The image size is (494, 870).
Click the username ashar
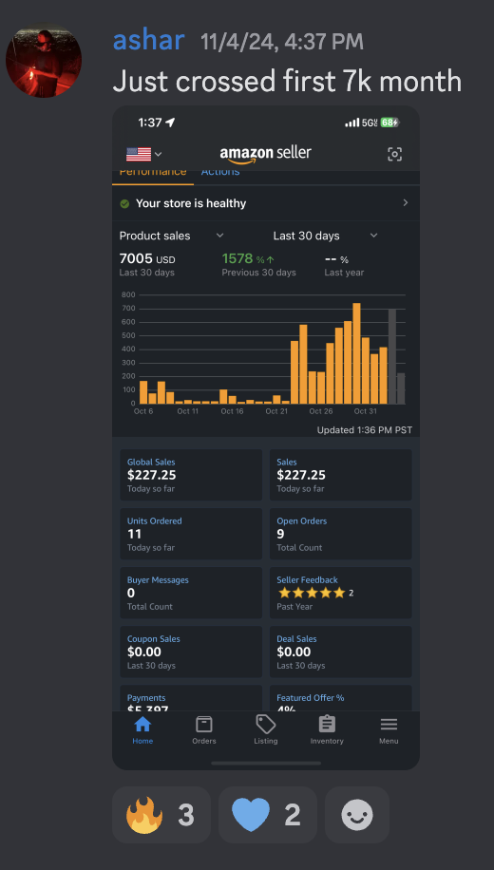148,41
